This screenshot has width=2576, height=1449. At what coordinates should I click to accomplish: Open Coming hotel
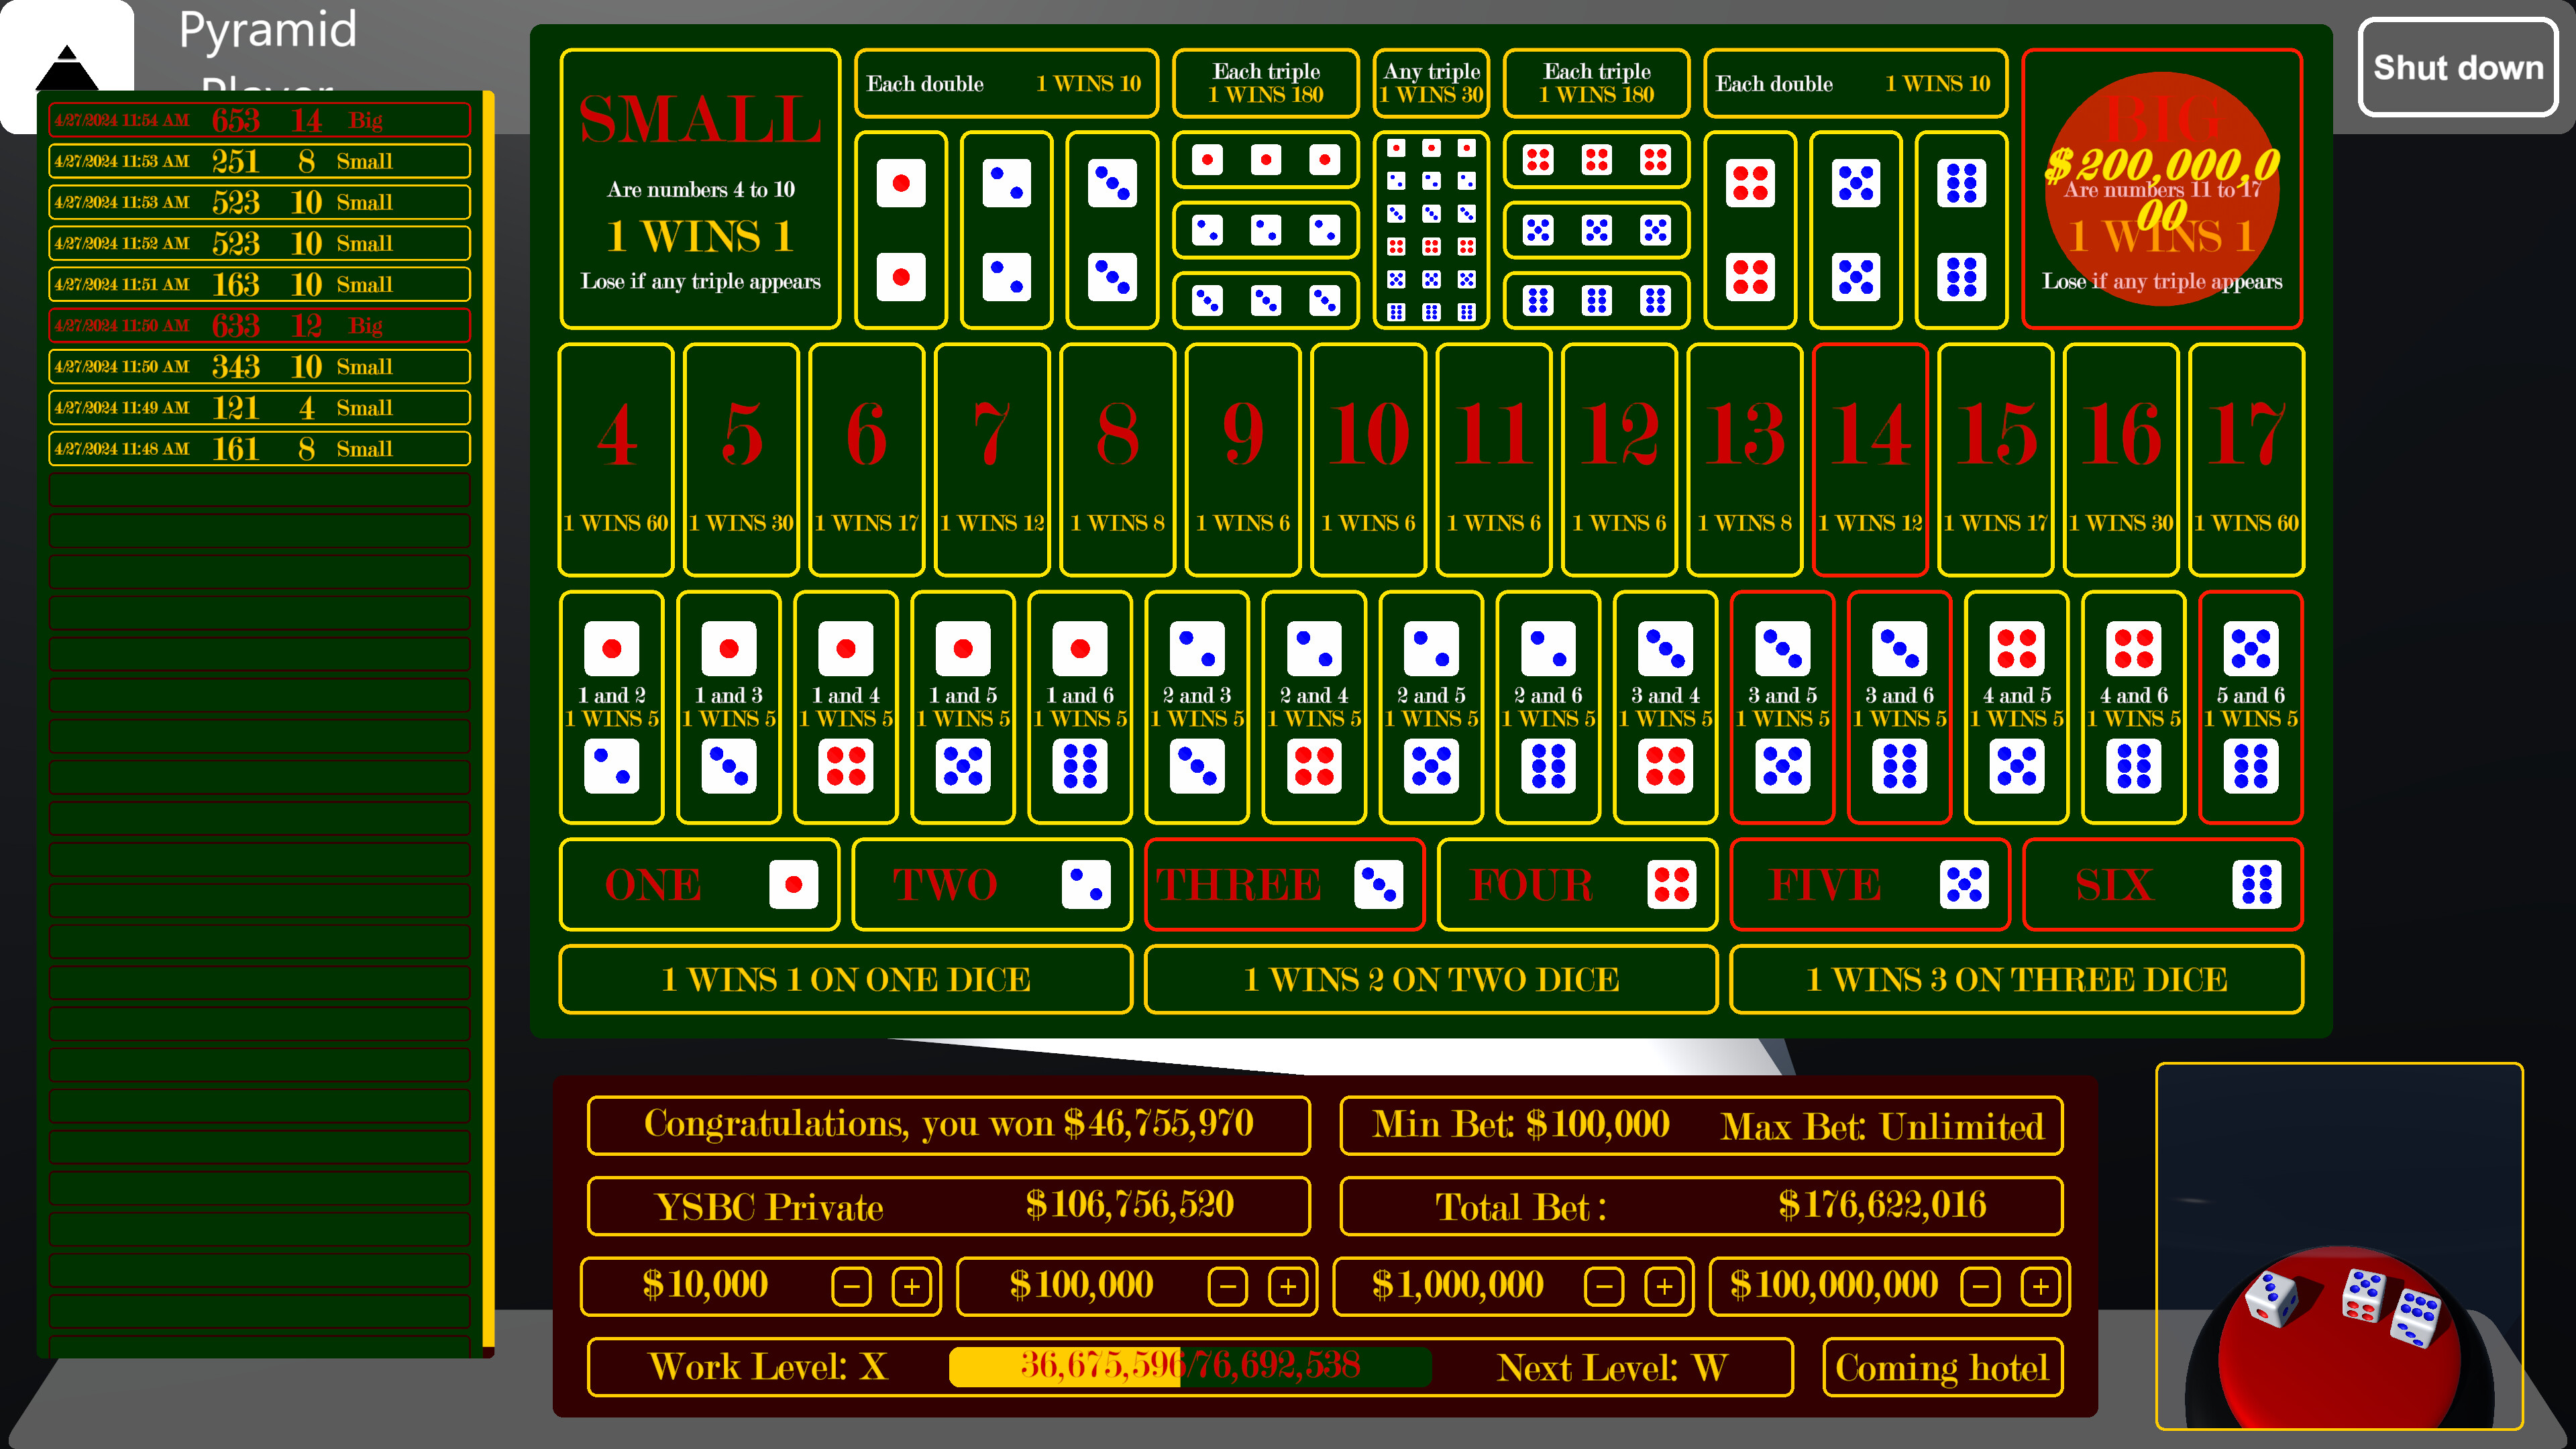pyautogui.click(x=1941, y=1366)
